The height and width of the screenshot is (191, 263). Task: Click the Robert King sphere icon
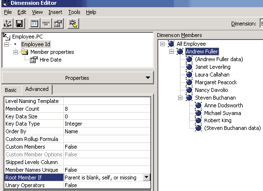(x=198, y=120)
